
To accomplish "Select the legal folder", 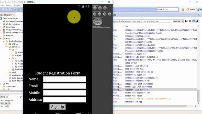I will [x=14, y=72].
